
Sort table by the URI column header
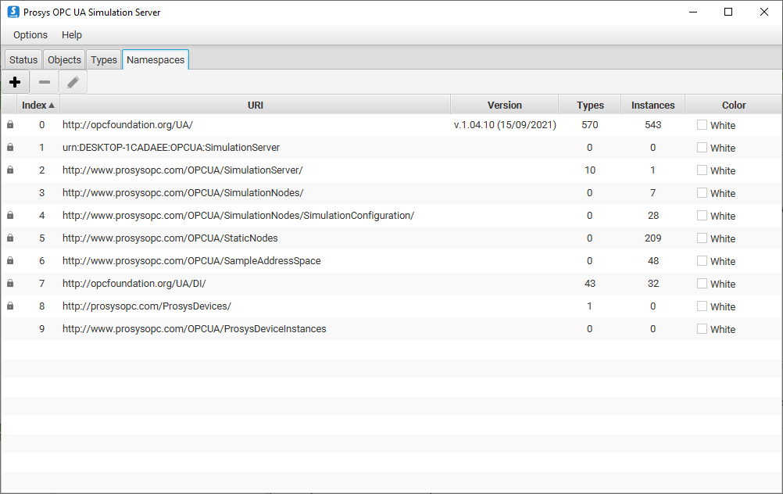click(x=255, y=105)
